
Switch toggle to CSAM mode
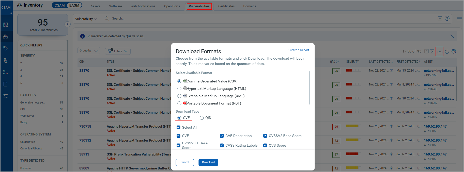coord(60,5)
